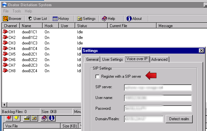
Task: Click into the User name field
Action: tap(158, 98)
